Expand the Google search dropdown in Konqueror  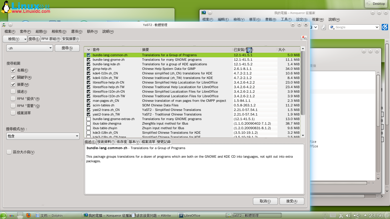(x=377, y=27)
